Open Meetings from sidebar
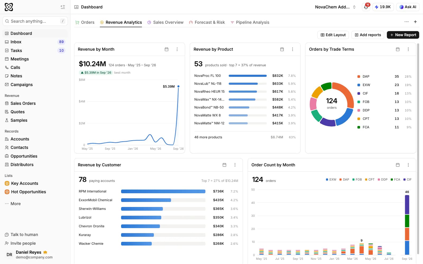This screenshot has height=264, width=423. 35,59
